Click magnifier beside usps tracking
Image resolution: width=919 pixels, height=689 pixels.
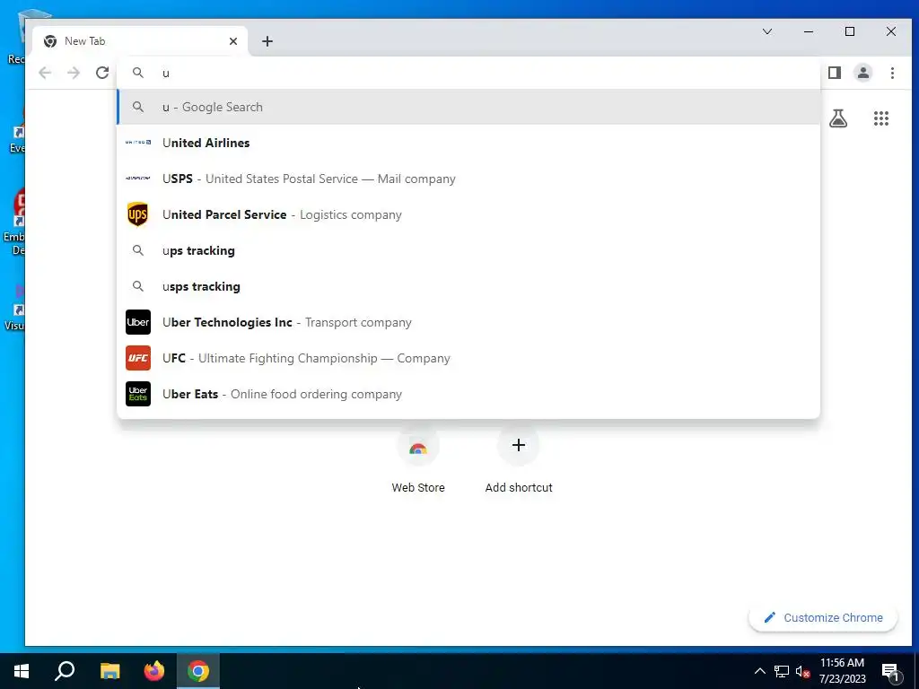coord(138,286)
